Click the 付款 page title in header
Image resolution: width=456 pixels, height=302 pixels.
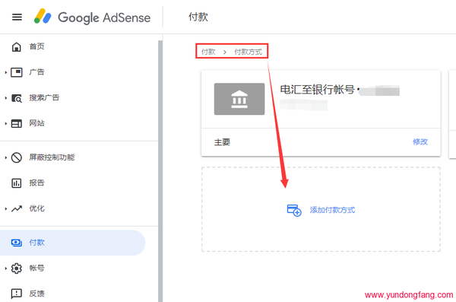coord(198,17)
